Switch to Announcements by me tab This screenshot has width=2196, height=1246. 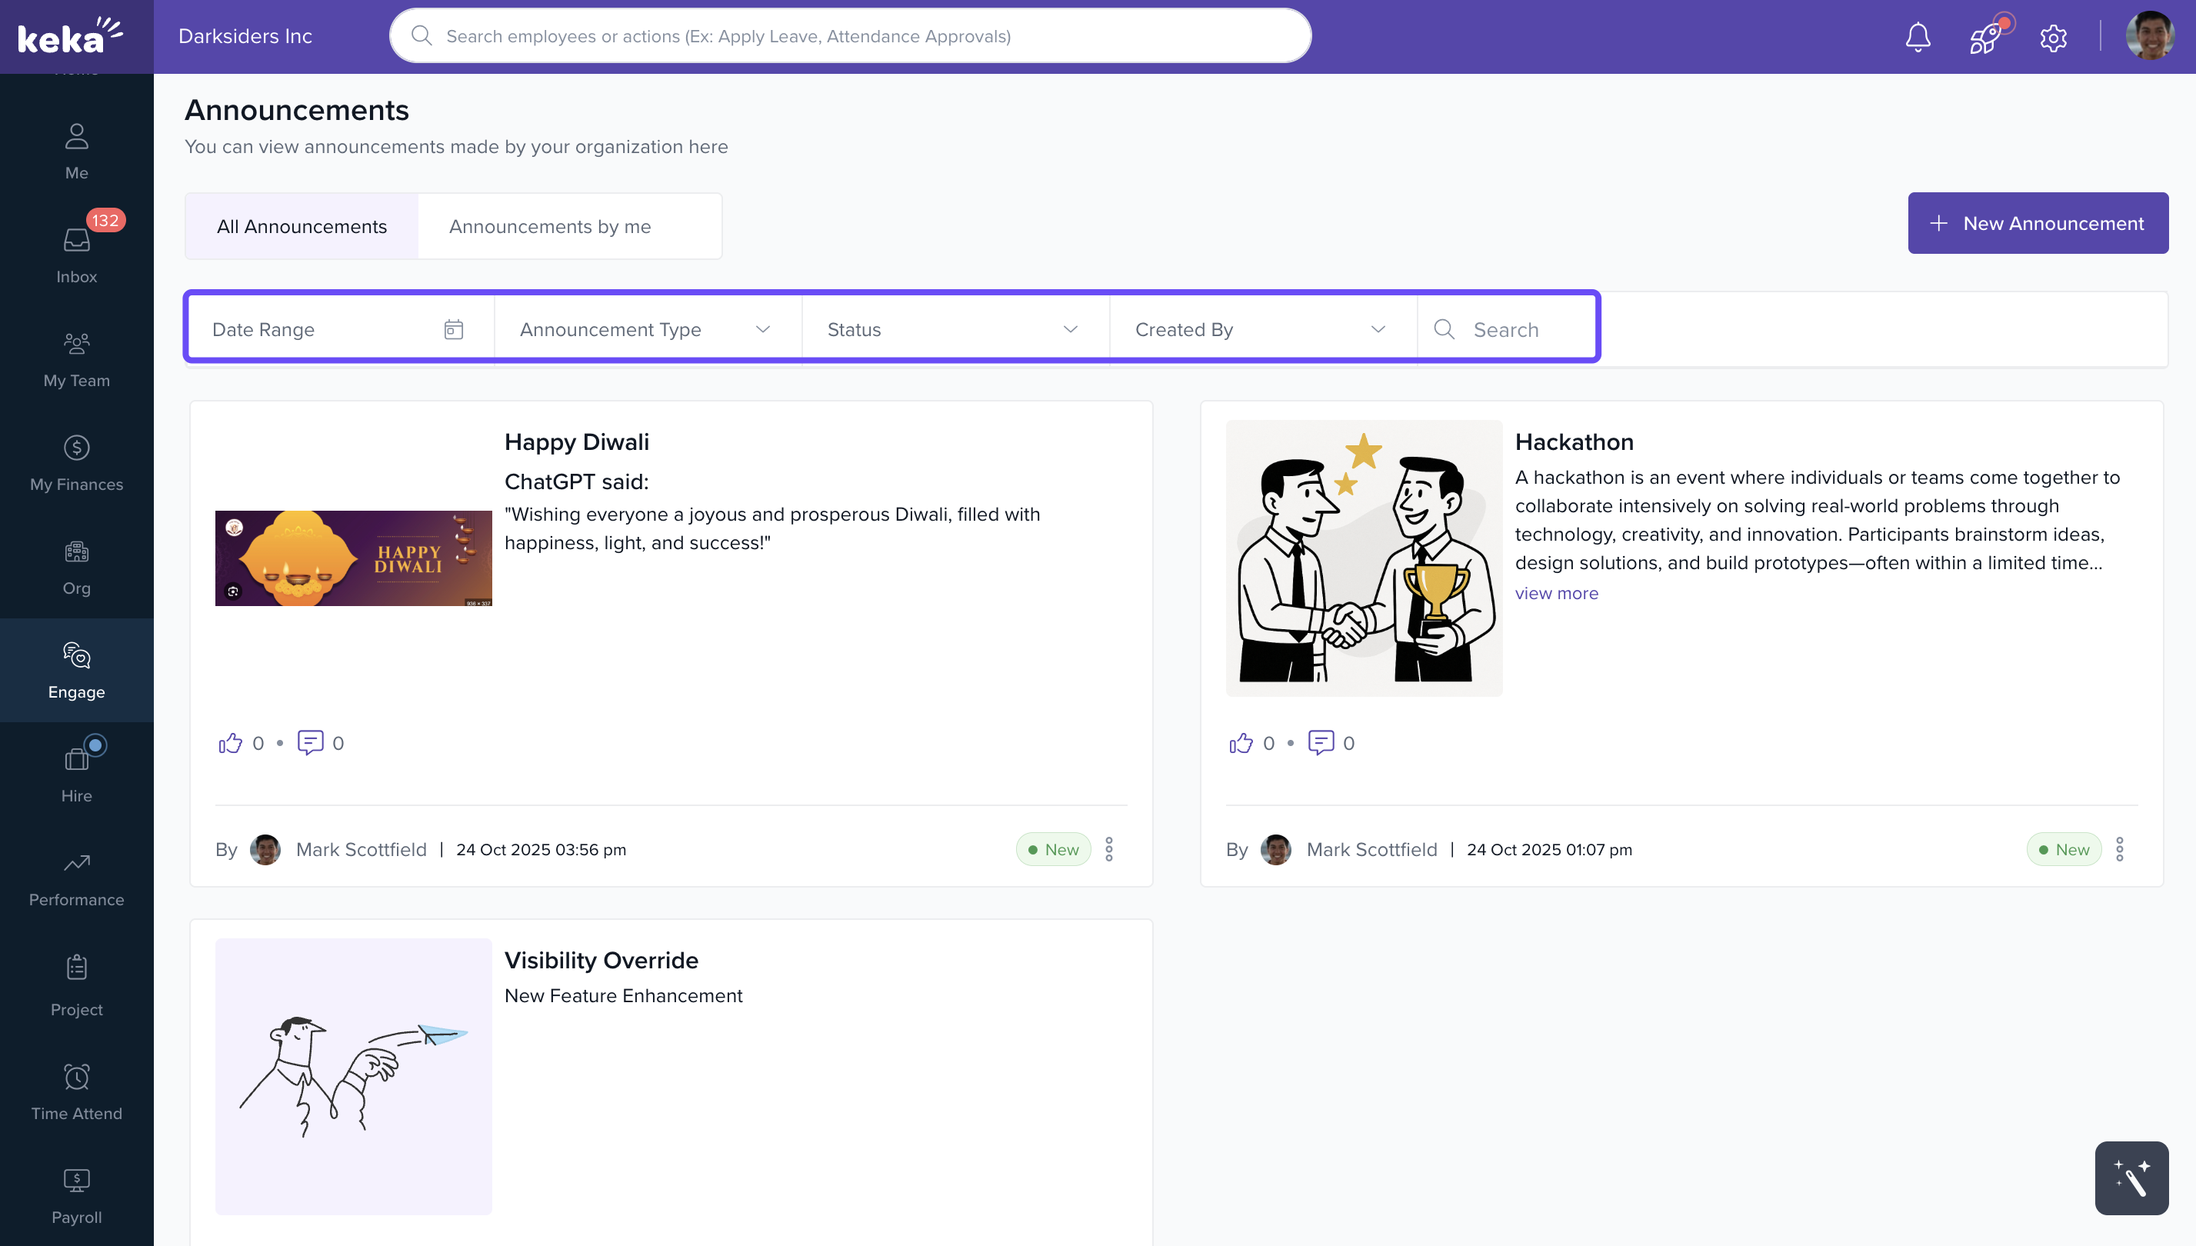550,227
